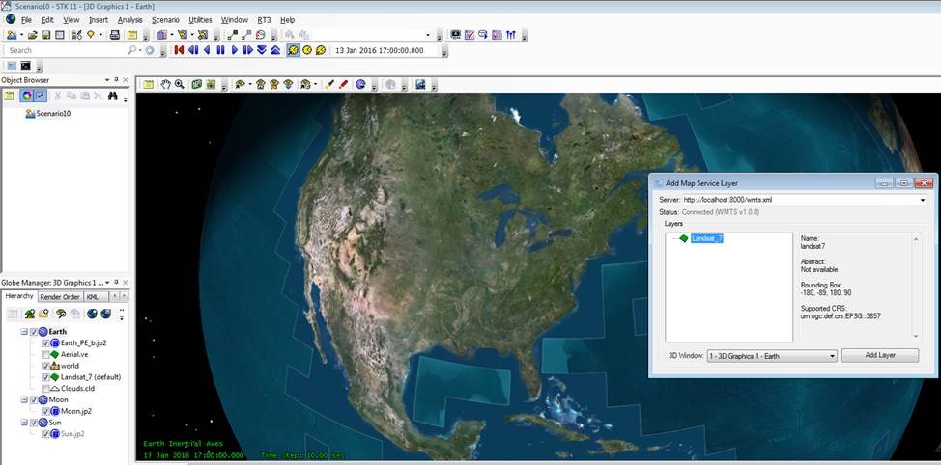This screenshot has height=465, width=941.
Task: Click the Add Layer button
Action: (880, 355)
